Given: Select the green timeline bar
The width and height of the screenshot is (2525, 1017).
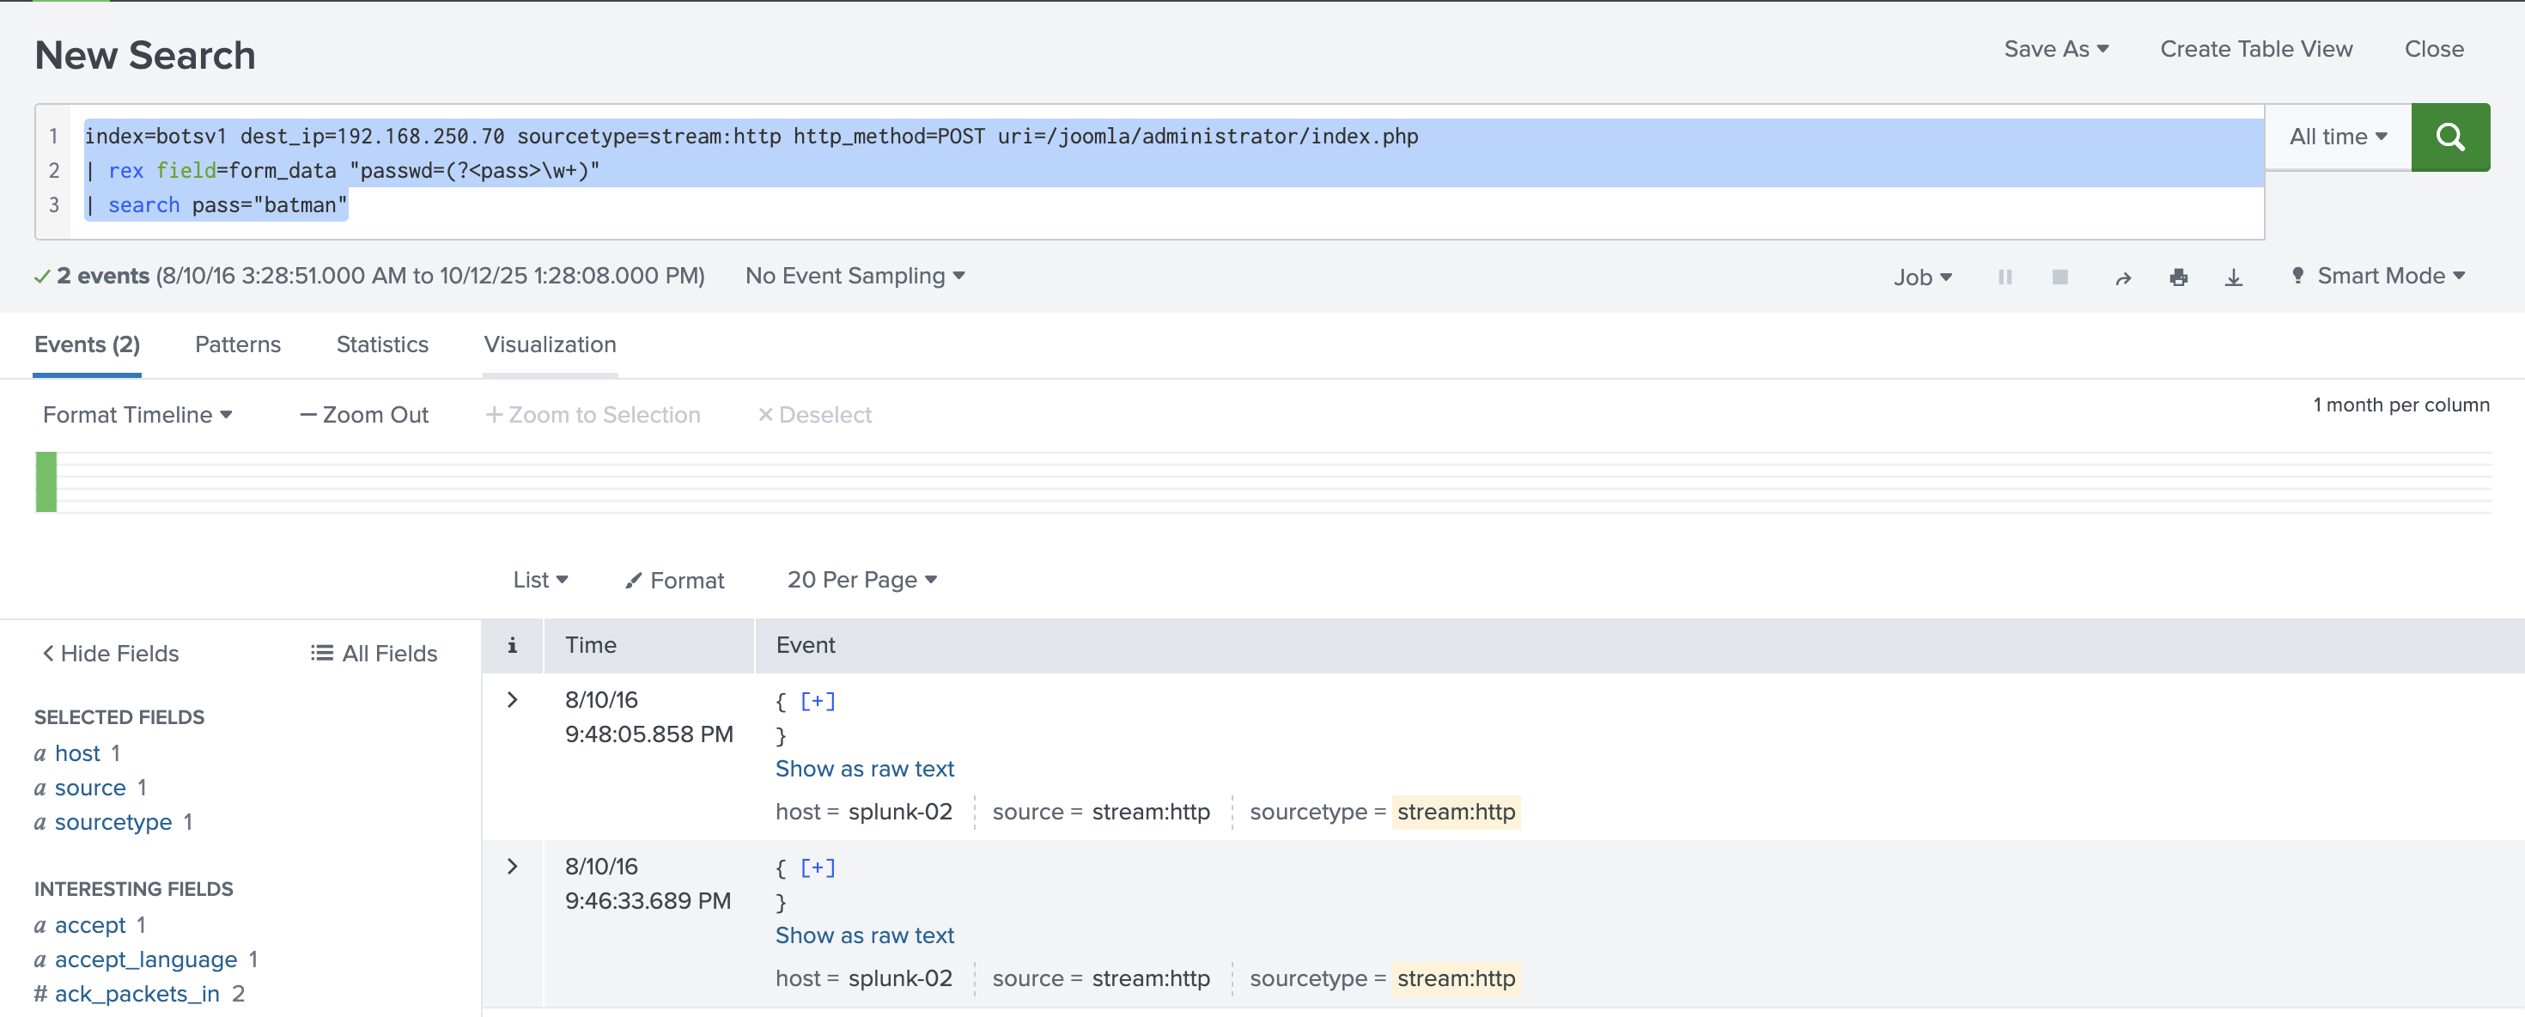Looking at the screenshot, I should [46, 482].
